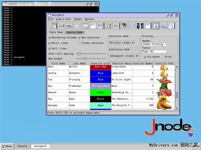Open the ComboBox demo toolbar icon
The height and width of the screenshot is (150, 201).
[77, 26]
